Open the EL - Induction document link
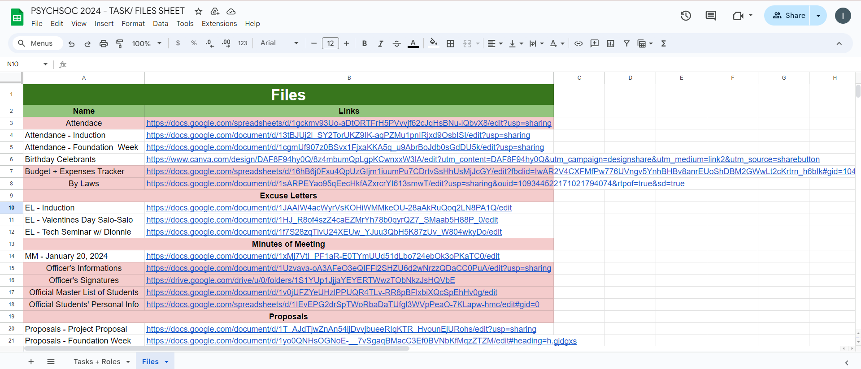861x369 pixels. tap(329, 208)
